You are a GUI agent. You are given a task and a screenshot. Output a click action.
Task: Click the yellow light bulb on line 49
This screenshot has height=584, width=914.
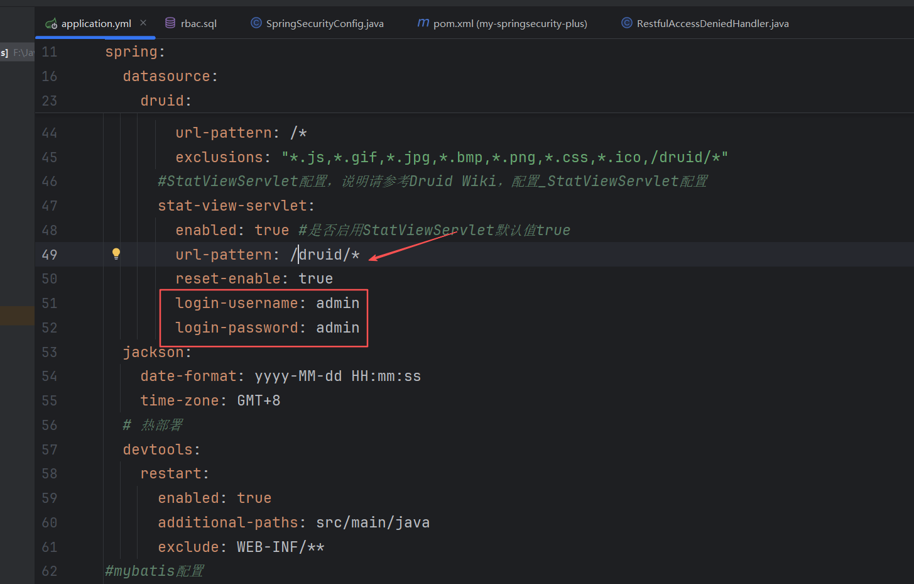116,254
